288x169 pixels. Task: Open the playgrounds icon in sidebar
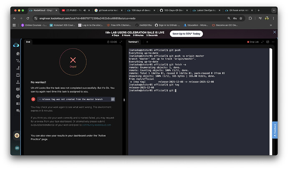point(18,68)
